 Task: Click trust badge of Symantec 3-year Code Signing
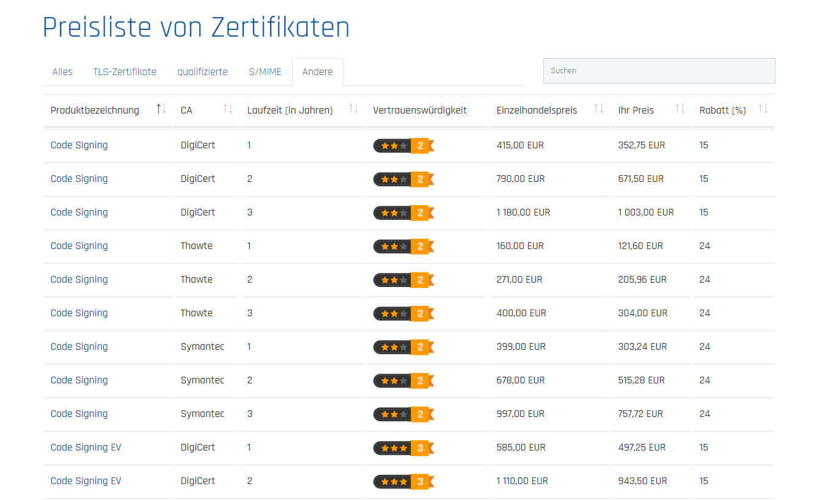tap(404, 415)
